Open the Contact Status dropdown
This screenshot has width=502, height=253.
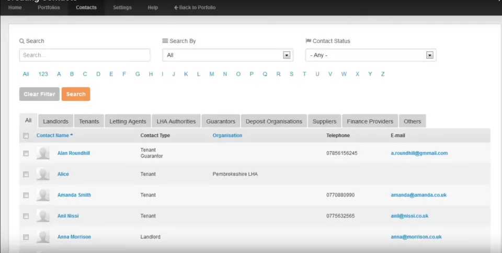pyautogui.click(x=371, y=55)
